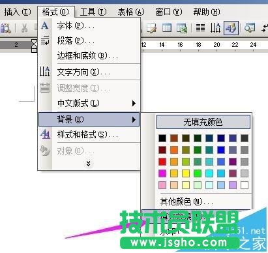Screen dimensions: 268x253
Task: Choose 字体(F)... from the Format menu
Action: tap(89, 26)
